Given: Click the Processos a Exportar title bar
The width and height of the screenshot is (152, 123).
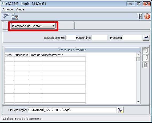Looking at the screenshot, I should click(73, 50).
